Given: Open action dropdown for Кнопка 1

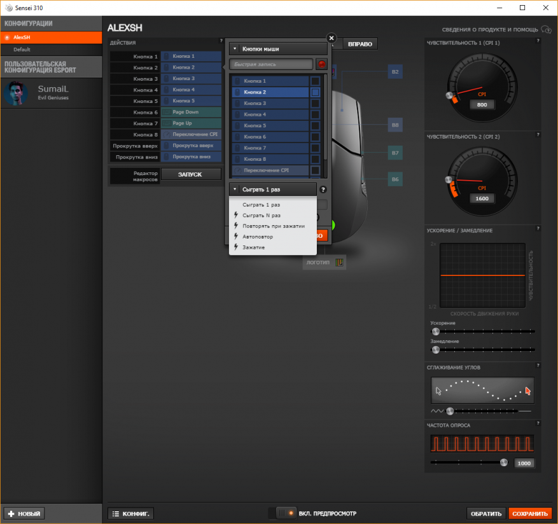Looking at the screenshot, I should click(x=191, y=56).
